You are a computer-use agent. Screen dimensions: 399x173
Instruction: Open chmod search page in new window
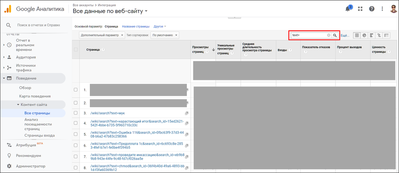coord(187,168)
